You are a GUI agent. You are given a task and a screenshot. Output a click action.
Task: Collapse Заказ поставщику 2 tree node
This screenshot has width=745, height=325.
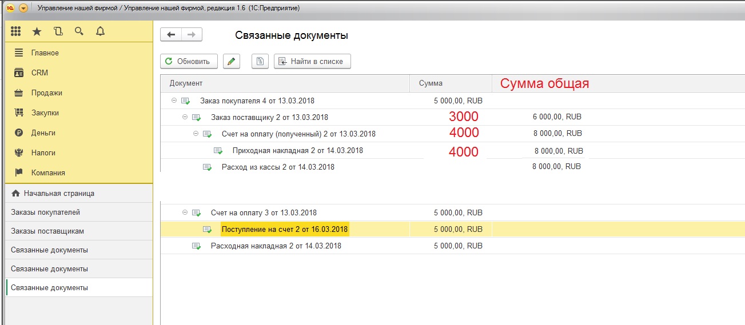[x=185, y=118]
